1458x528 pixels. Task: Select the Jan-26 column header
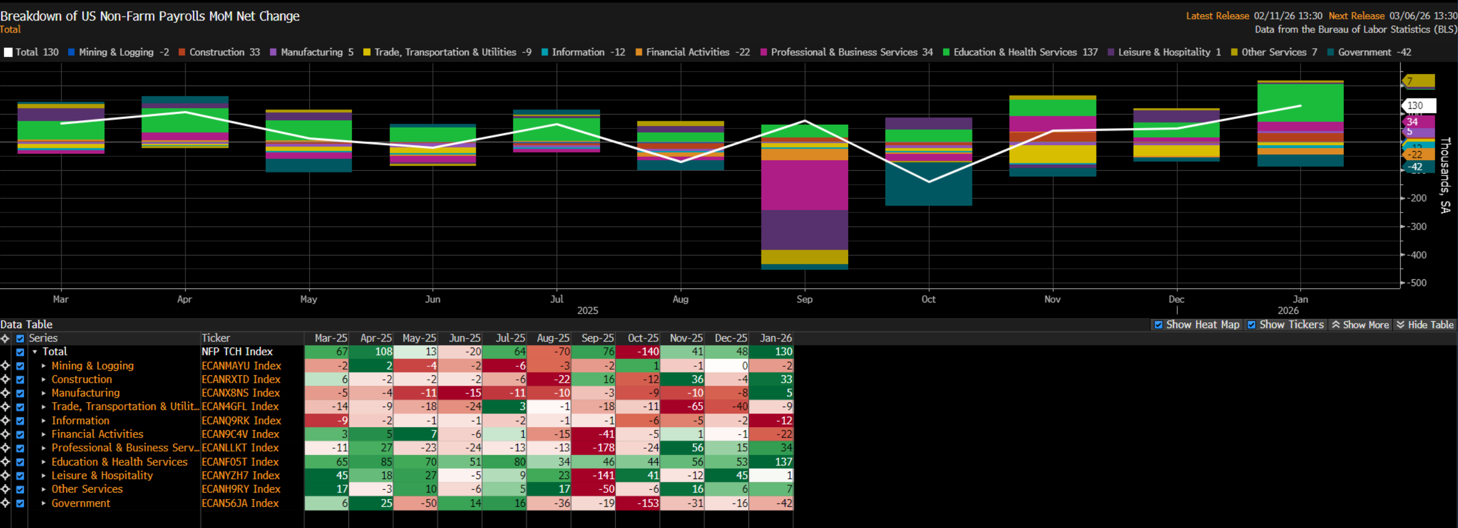point(775,338)
